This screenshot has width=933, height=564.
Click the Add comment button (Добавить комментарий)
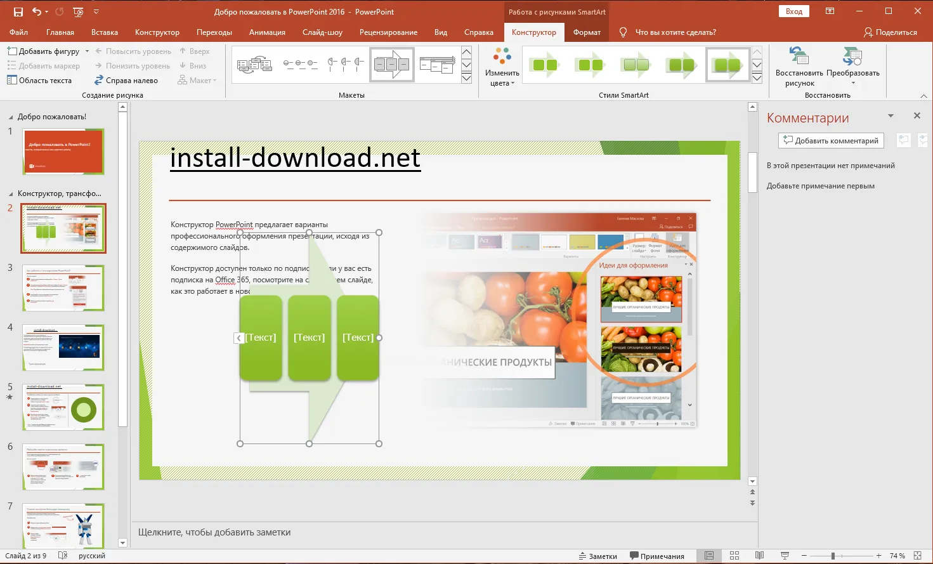click(831, 141)
